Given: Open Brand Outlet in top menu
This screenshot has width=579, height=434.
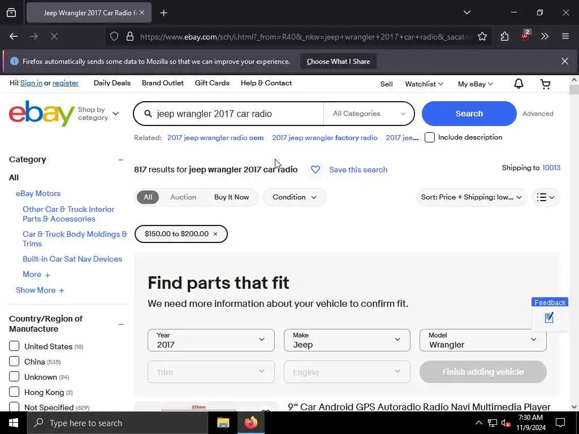Looking at the screenshot, I should click(x=162, y=83).
